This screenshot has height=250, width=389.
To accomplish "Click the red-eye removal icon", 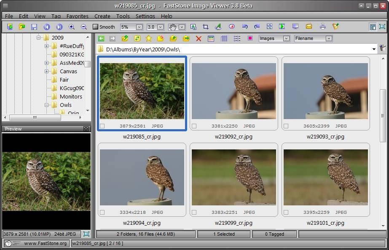I will [x=231, y=27].
